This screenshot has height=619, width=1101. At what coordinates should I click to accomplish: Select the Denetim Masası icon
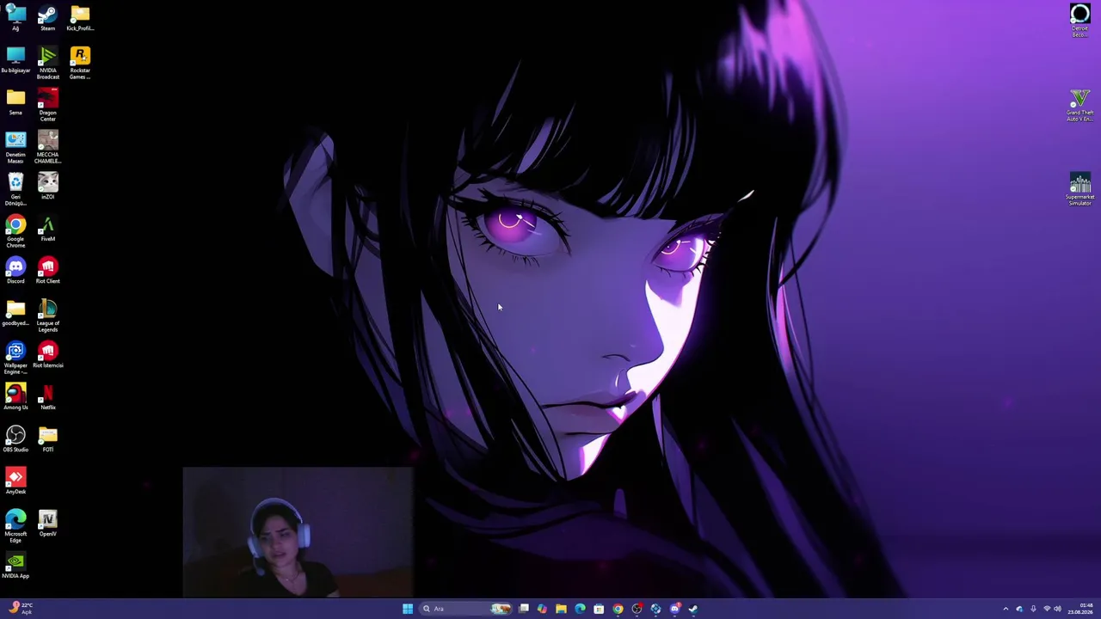click(15, 148)
